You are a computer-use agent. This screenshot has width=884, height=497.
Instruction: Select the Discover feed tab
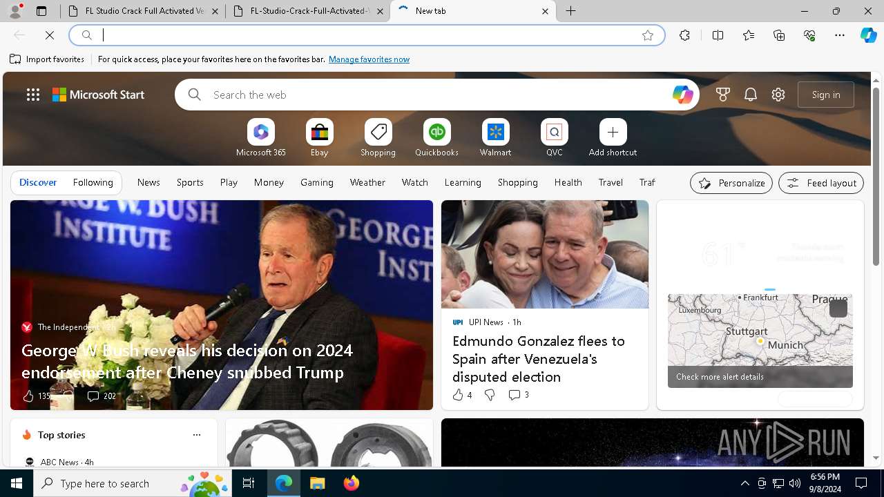pos(38,182)
